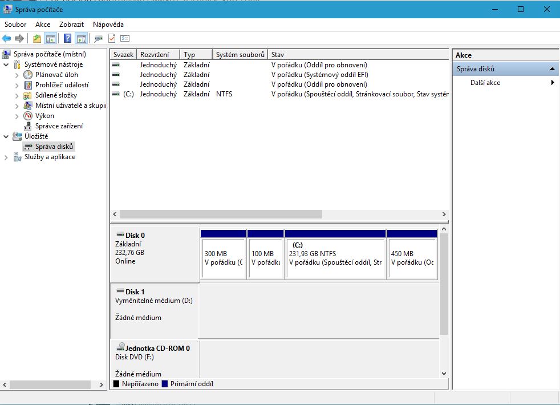Screen dimensions: 560x405
Task: Click the checklist properties toolbar icon
Action: (125, 38)
